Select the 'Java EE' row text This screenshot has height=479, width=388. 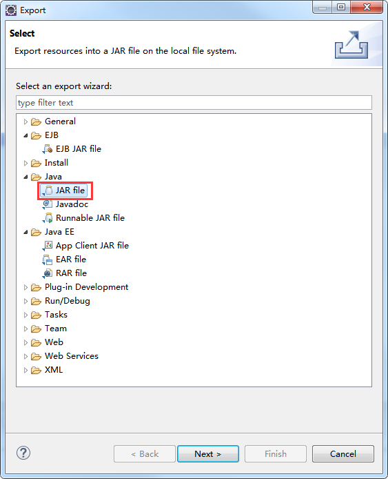point(59,232)
